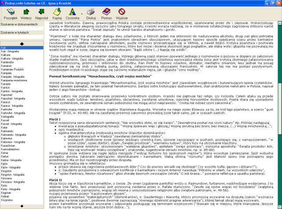Click the Kopiuj copy icon
Image resolution: width=282 pixels, height=209 pixels.
coord(58,14)
